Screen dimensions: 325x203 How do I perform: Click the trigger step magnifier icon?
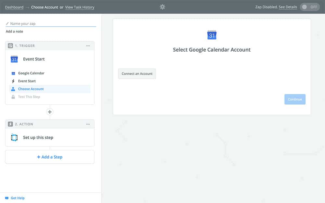(10, 46)
